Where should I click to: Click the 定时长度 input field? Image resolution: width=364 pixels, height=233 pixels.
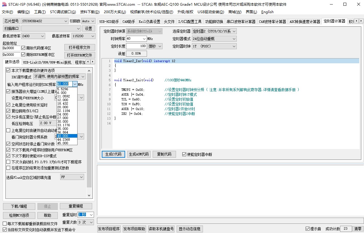[x=136, y=46]
